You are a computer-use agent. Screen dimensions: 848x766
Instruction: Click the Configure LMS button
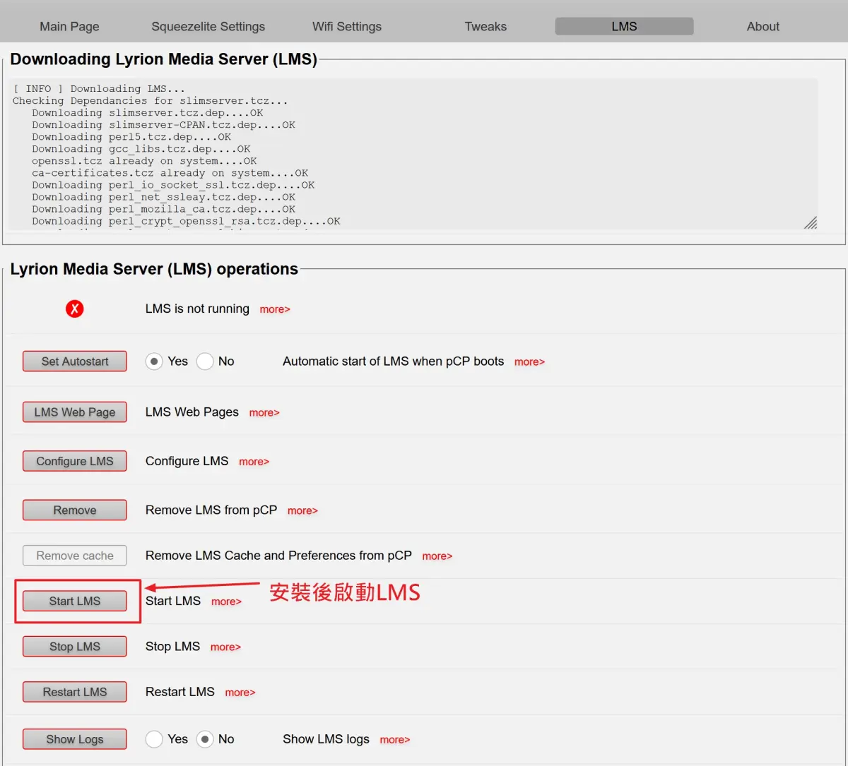tap(75, 461)
